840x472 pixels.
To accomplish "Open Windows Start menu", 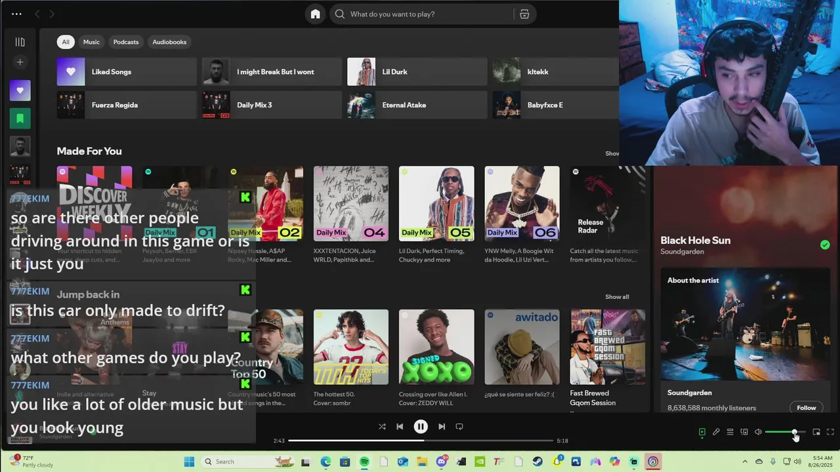I will (x=189, y=462).
